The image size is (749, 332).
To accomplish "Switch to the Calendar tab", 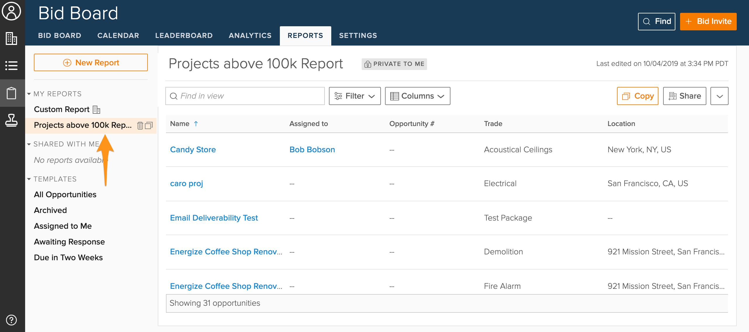I will click(x=118, y=36).
